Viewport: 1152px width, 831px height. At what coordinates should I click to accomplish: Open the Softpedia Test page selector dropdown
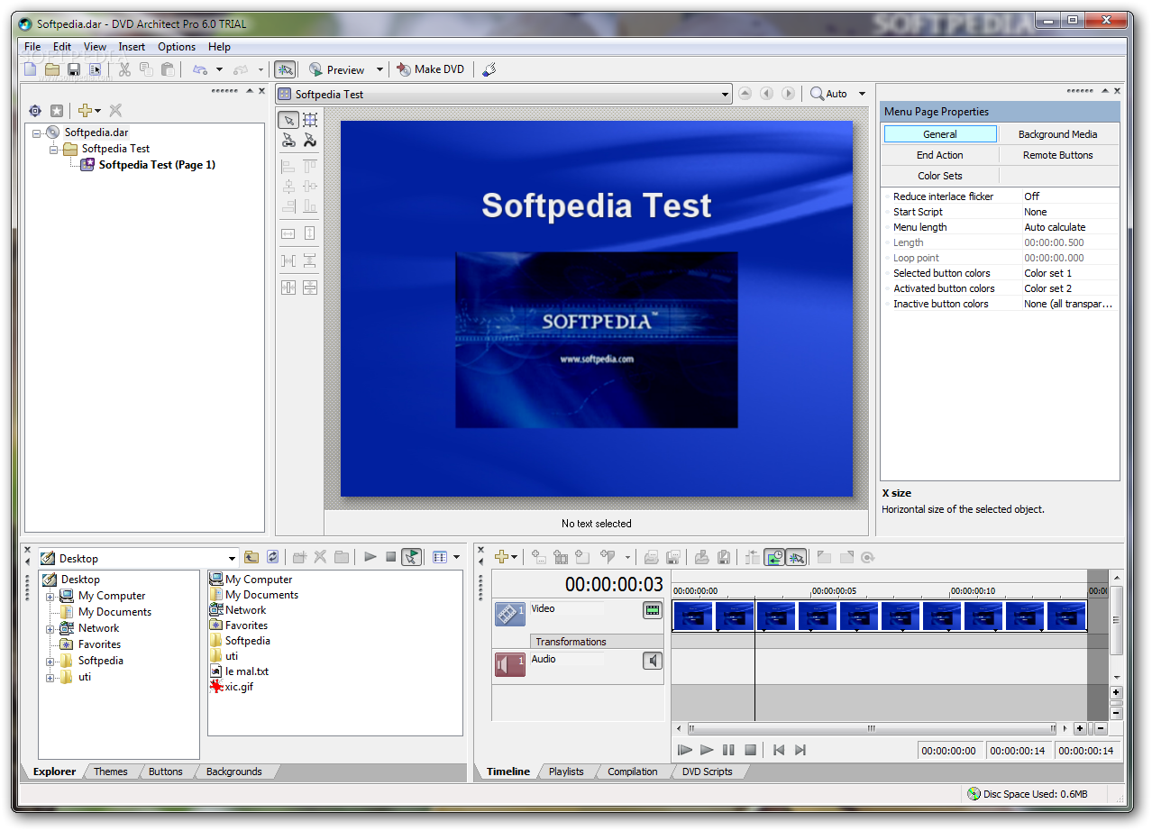pos(725,95)
